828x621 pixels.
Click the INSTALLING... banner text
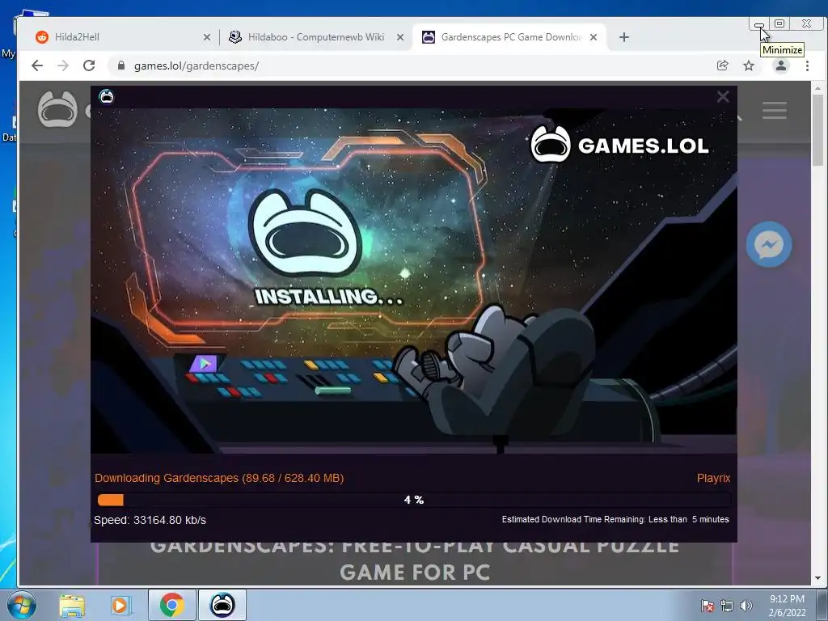point(328,296)
